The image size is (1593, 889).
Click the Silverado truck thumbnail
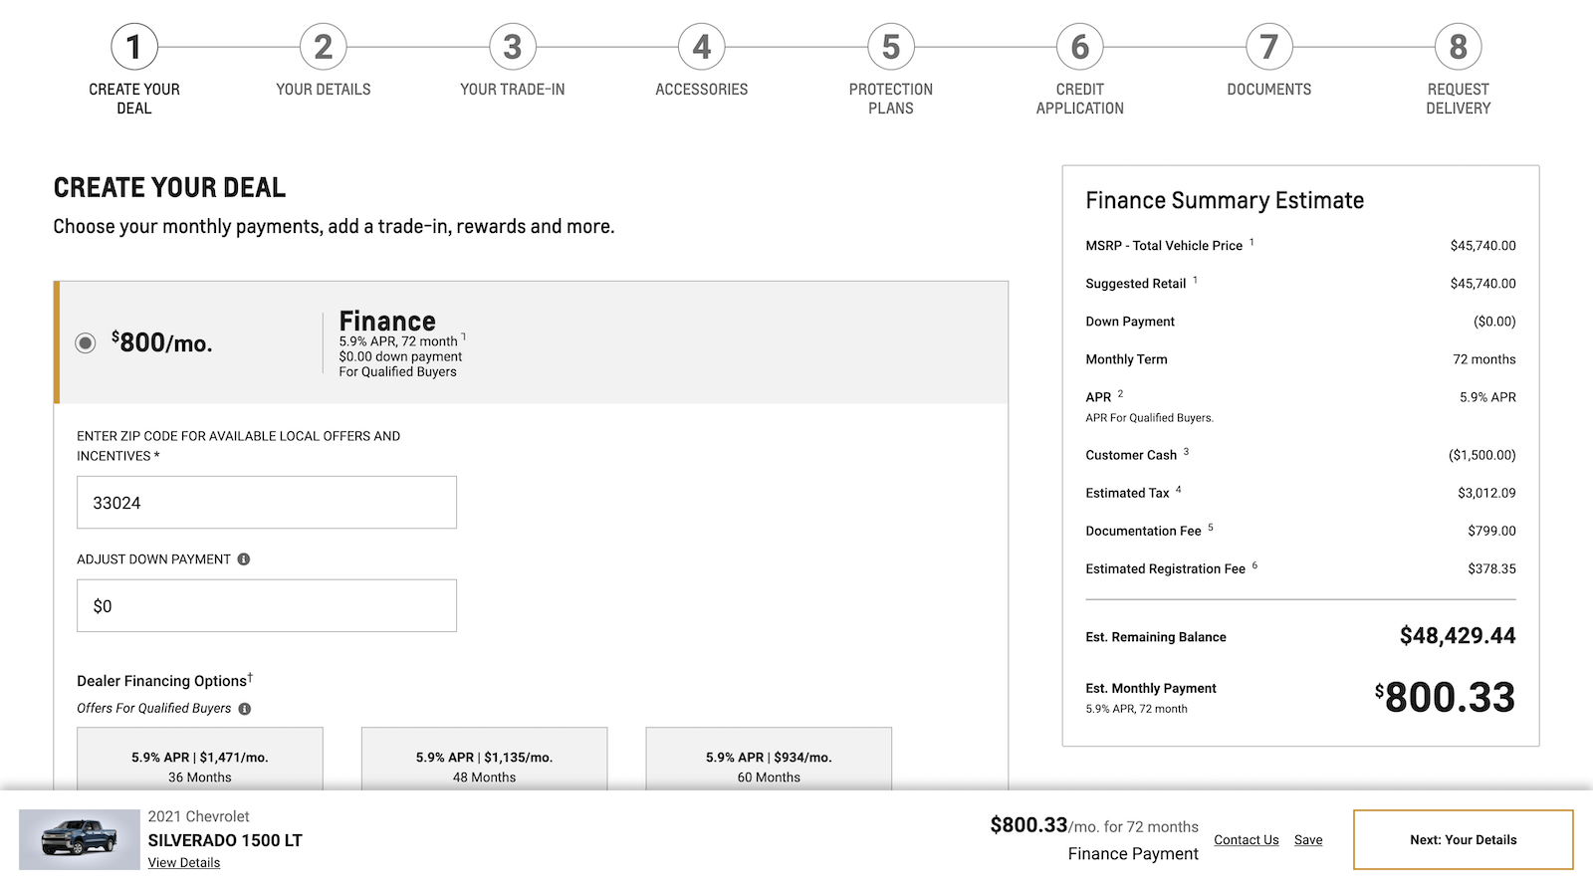click(80, 839)
